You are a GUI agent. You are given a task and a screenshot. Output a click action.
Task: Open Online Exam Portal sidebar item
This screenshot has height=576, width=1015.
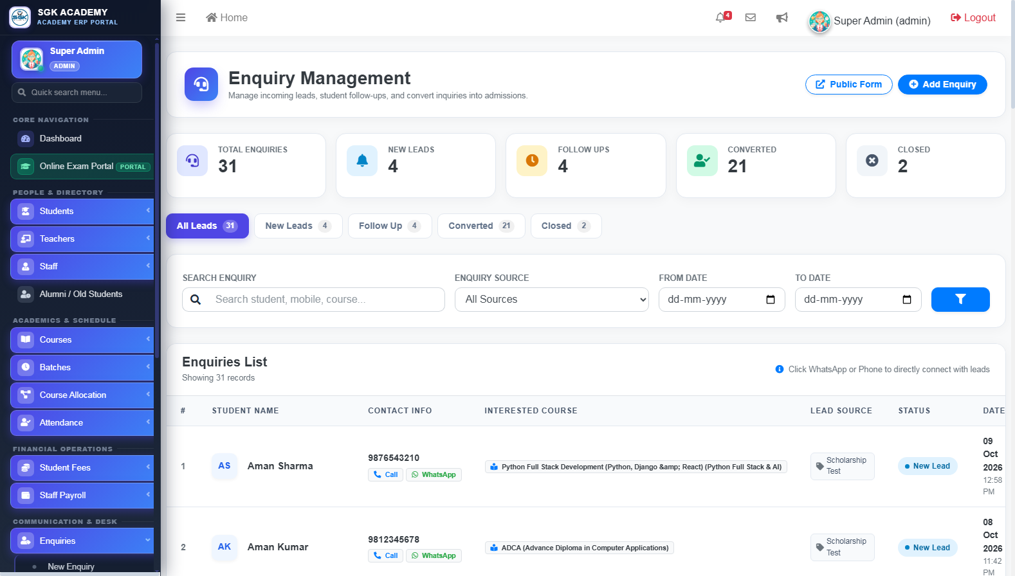pyautogui.click(x=82, y=166)
